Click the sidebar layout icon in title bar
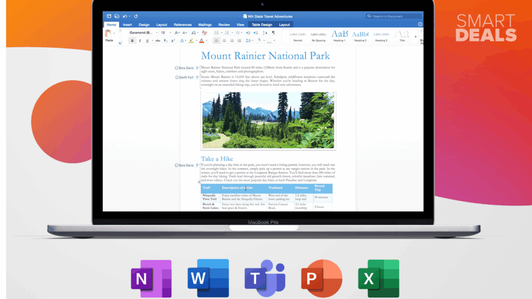 tap(109, 16)
